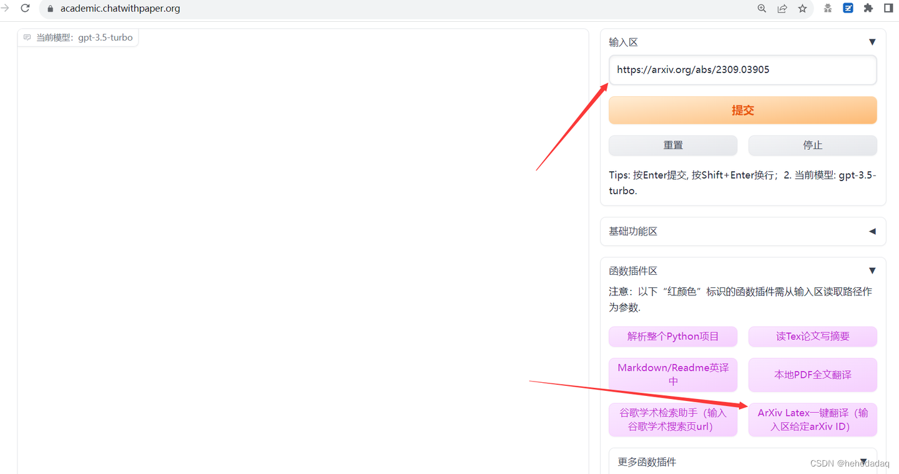Run Markdown/Readme英译中 plugin
899x474 pixels.
tap(673, 375)
